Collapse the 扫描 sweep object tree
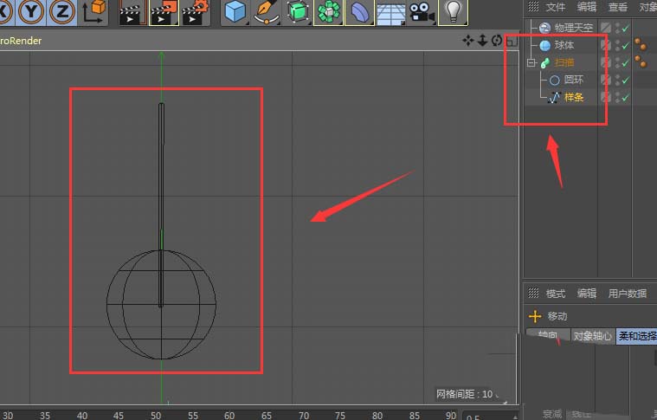 [x=531, y=62]
